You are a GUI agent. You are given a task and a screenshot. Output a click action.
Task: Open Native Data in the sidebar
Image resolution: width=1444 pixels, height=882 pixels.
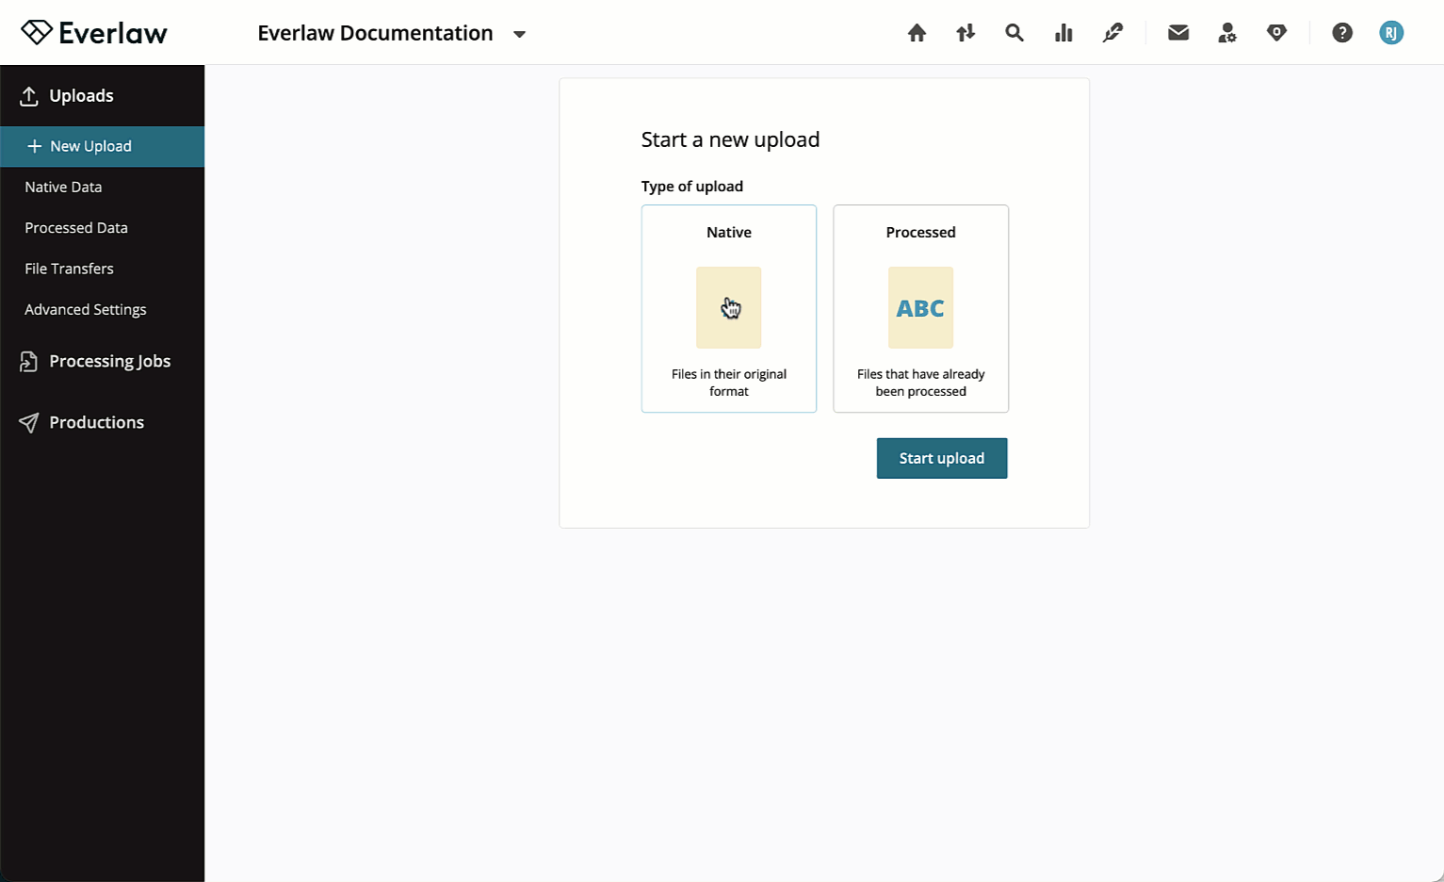point(63,187)
